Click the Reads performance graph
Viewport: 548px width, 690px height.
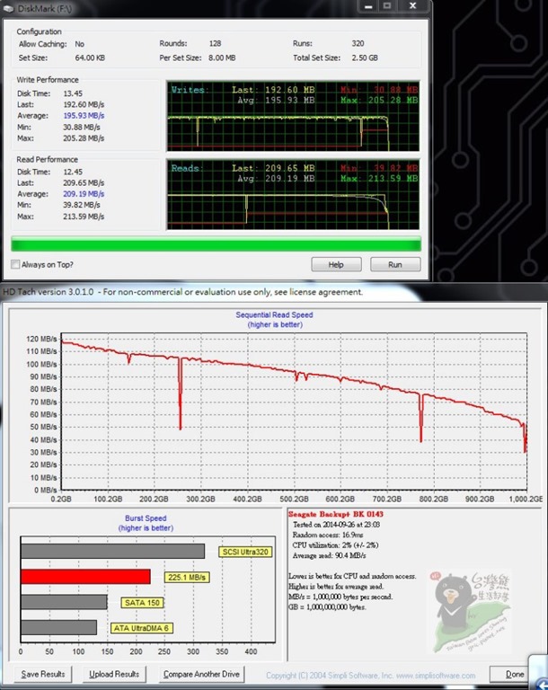(x=293, y=194)
